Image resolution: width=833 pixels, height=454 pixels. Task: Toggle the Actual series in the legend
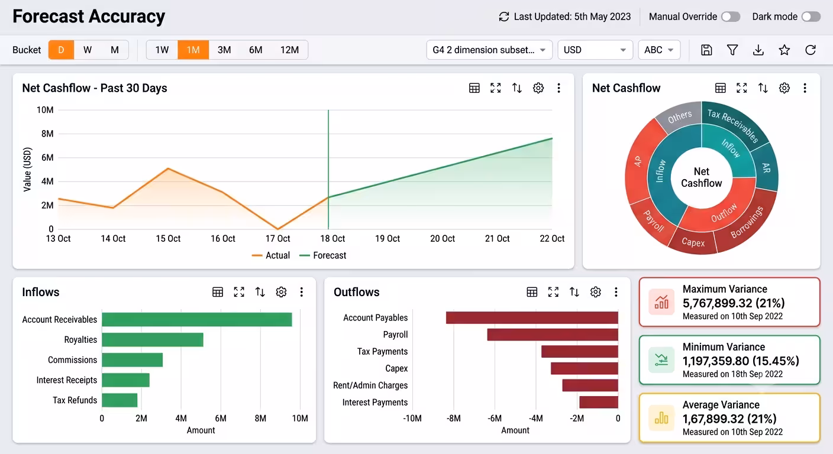[x=271, y=255]
